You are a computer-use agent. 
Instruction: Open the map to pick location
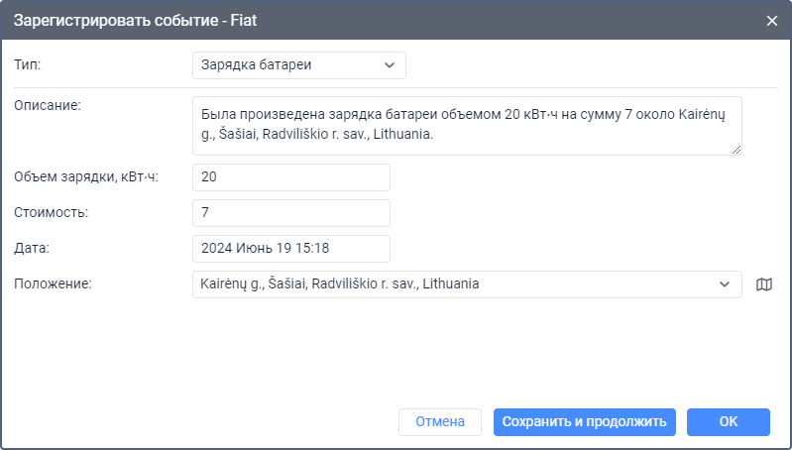(x=763, y=284)
